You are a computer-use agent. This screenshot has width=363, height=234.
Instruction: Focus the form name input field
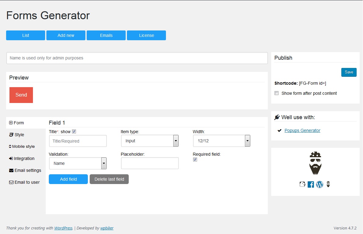click(137, 58)
